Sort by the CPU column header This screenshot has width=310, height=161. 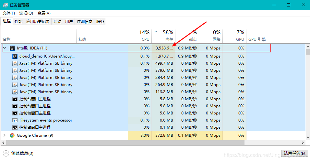pos(140,36)
